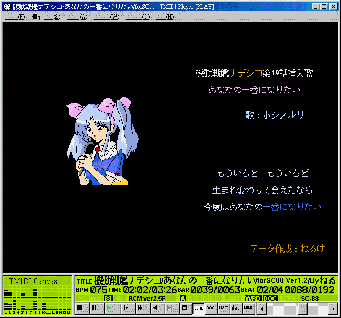Toggle the DOC viewer button

pyautogui.click(x=211, y=309)
